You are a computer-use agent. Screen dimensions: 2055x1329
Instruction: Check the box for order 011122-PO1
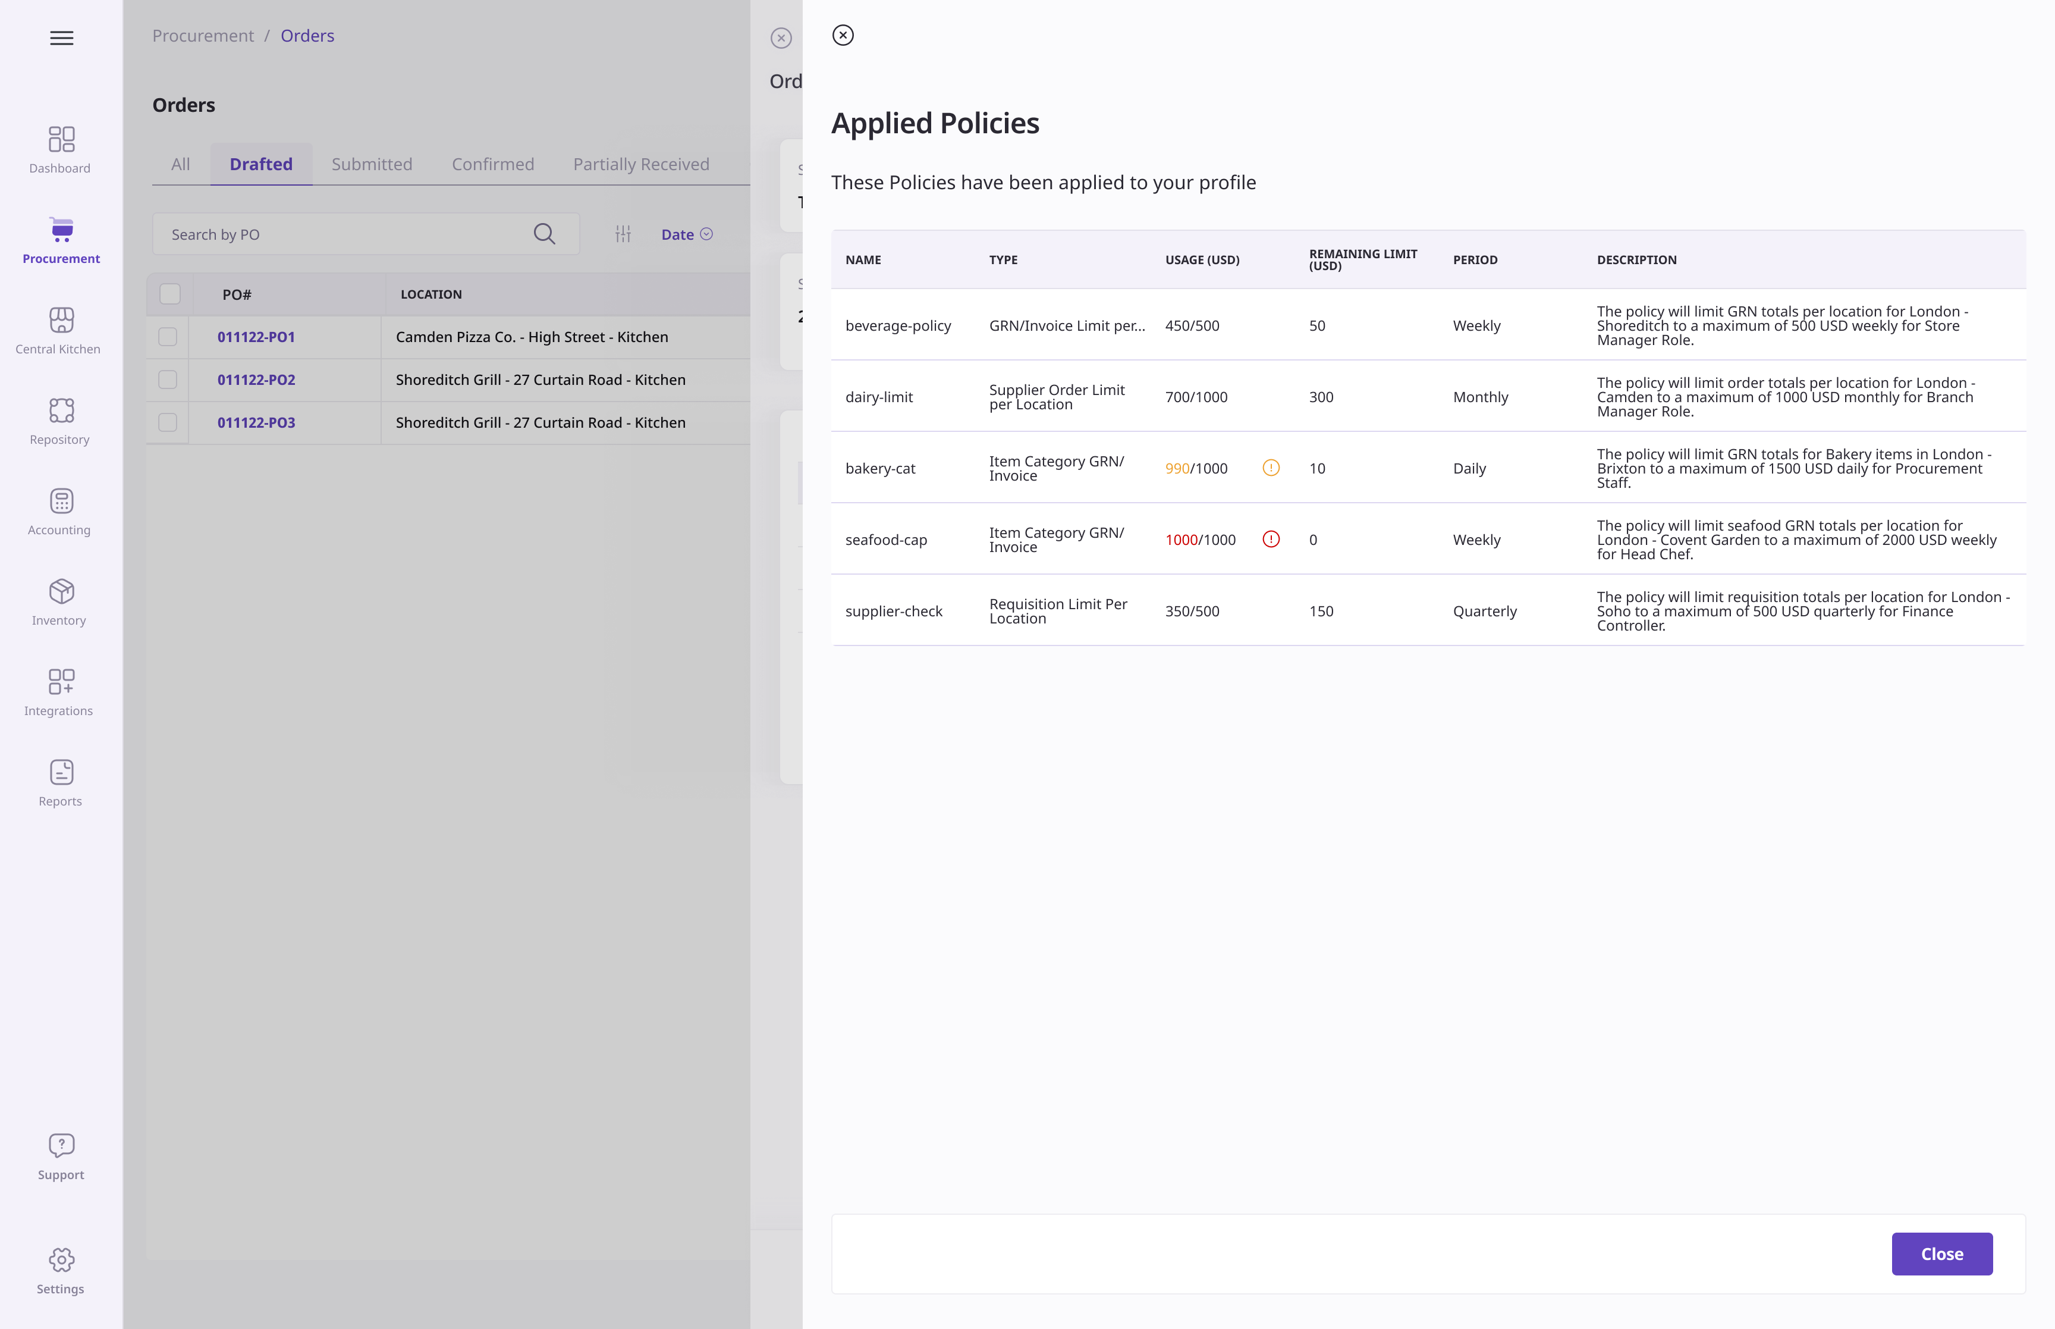168,337
